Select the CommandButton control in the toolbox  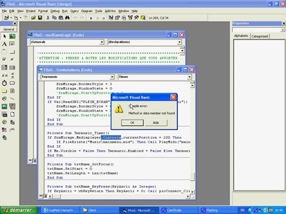[x=12, y=52]
